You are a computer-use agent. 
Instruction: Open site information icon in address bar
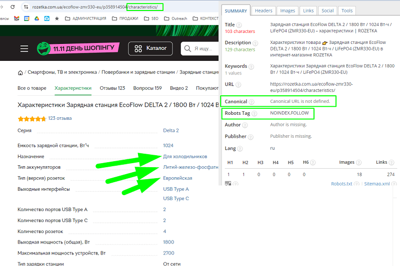tap(26, 7)
